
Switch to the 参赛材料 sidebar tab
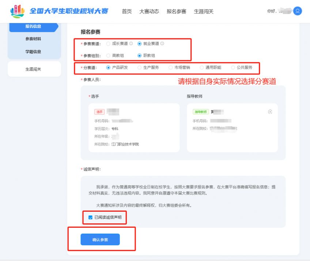[x=34, y=38]
